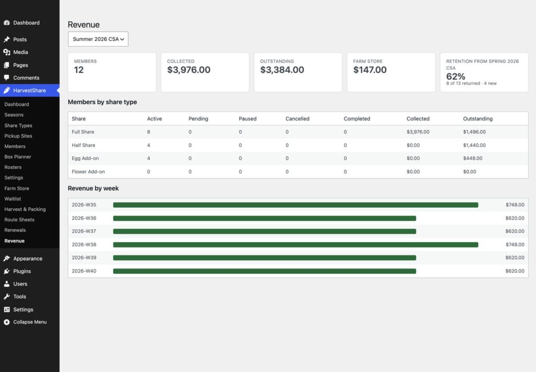Go to Members submenu page
The height and width of the screenshot is (372, 536).
15,146
